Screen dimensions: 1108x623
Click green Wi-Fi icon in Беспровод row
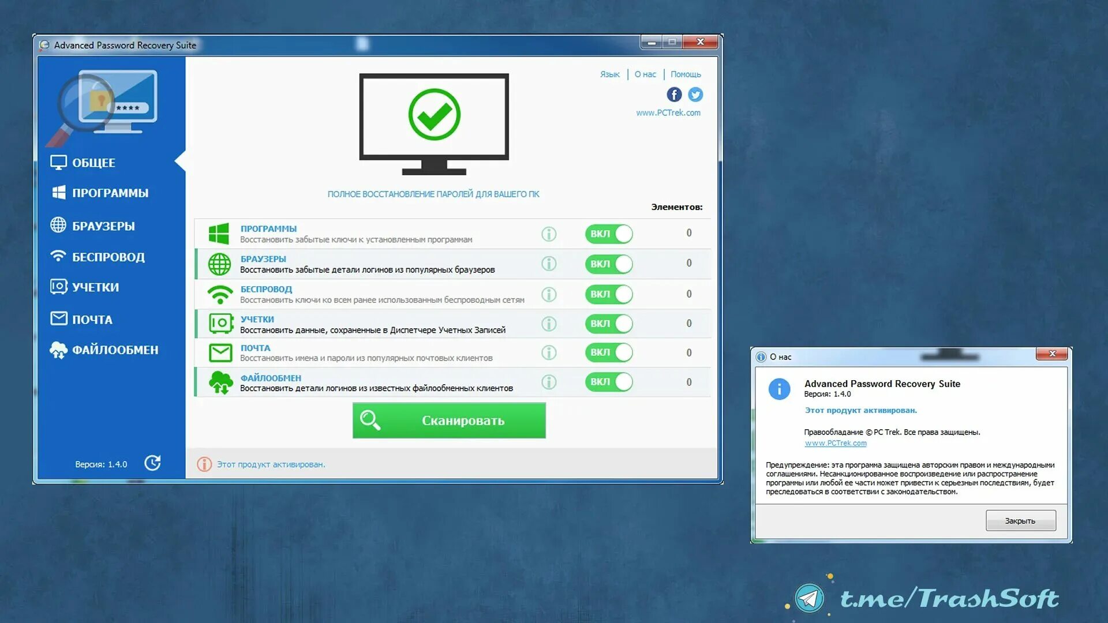pos(220,294)
